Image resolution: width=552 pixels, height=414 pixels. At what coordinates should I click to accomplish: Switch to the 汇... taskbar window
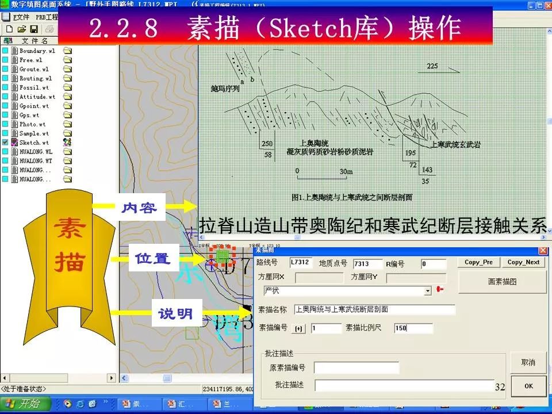click(183, 404)
